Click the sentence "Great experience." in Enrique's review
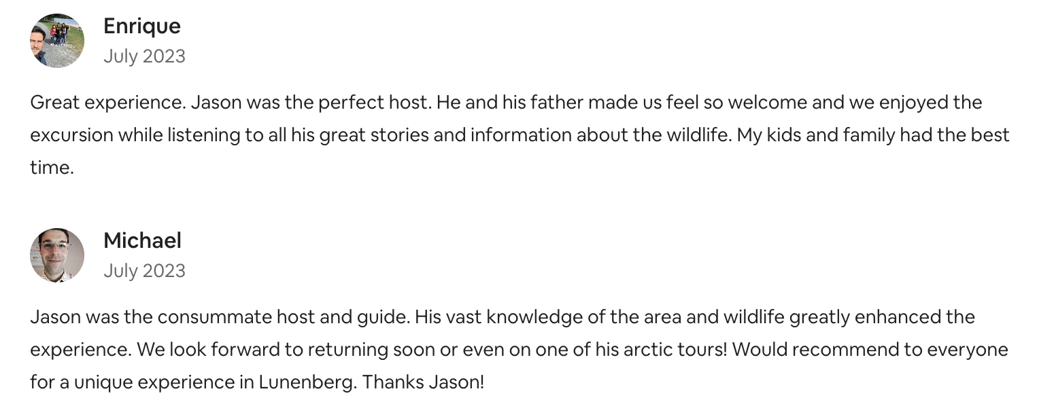This screenshot has height=402, width=1054. (107, 103)
